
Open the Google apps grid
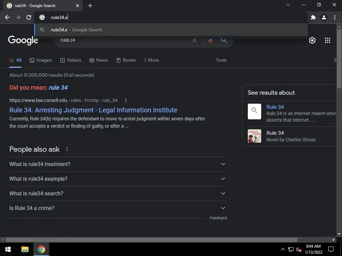click(328, 40)
